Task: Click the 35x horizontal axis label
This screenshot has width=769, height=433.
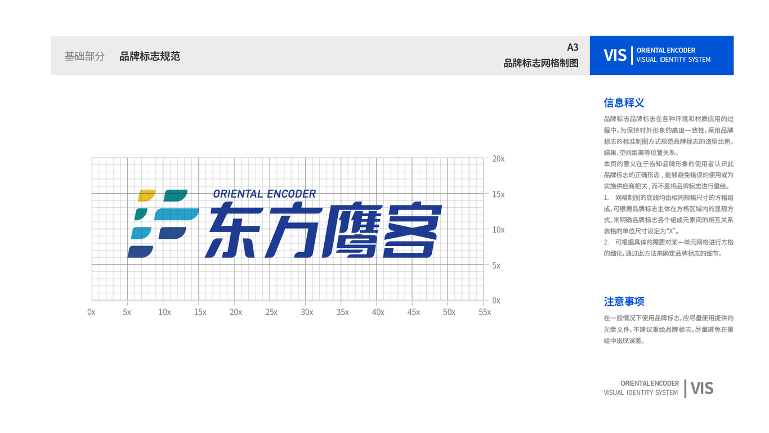Action: 342,312
